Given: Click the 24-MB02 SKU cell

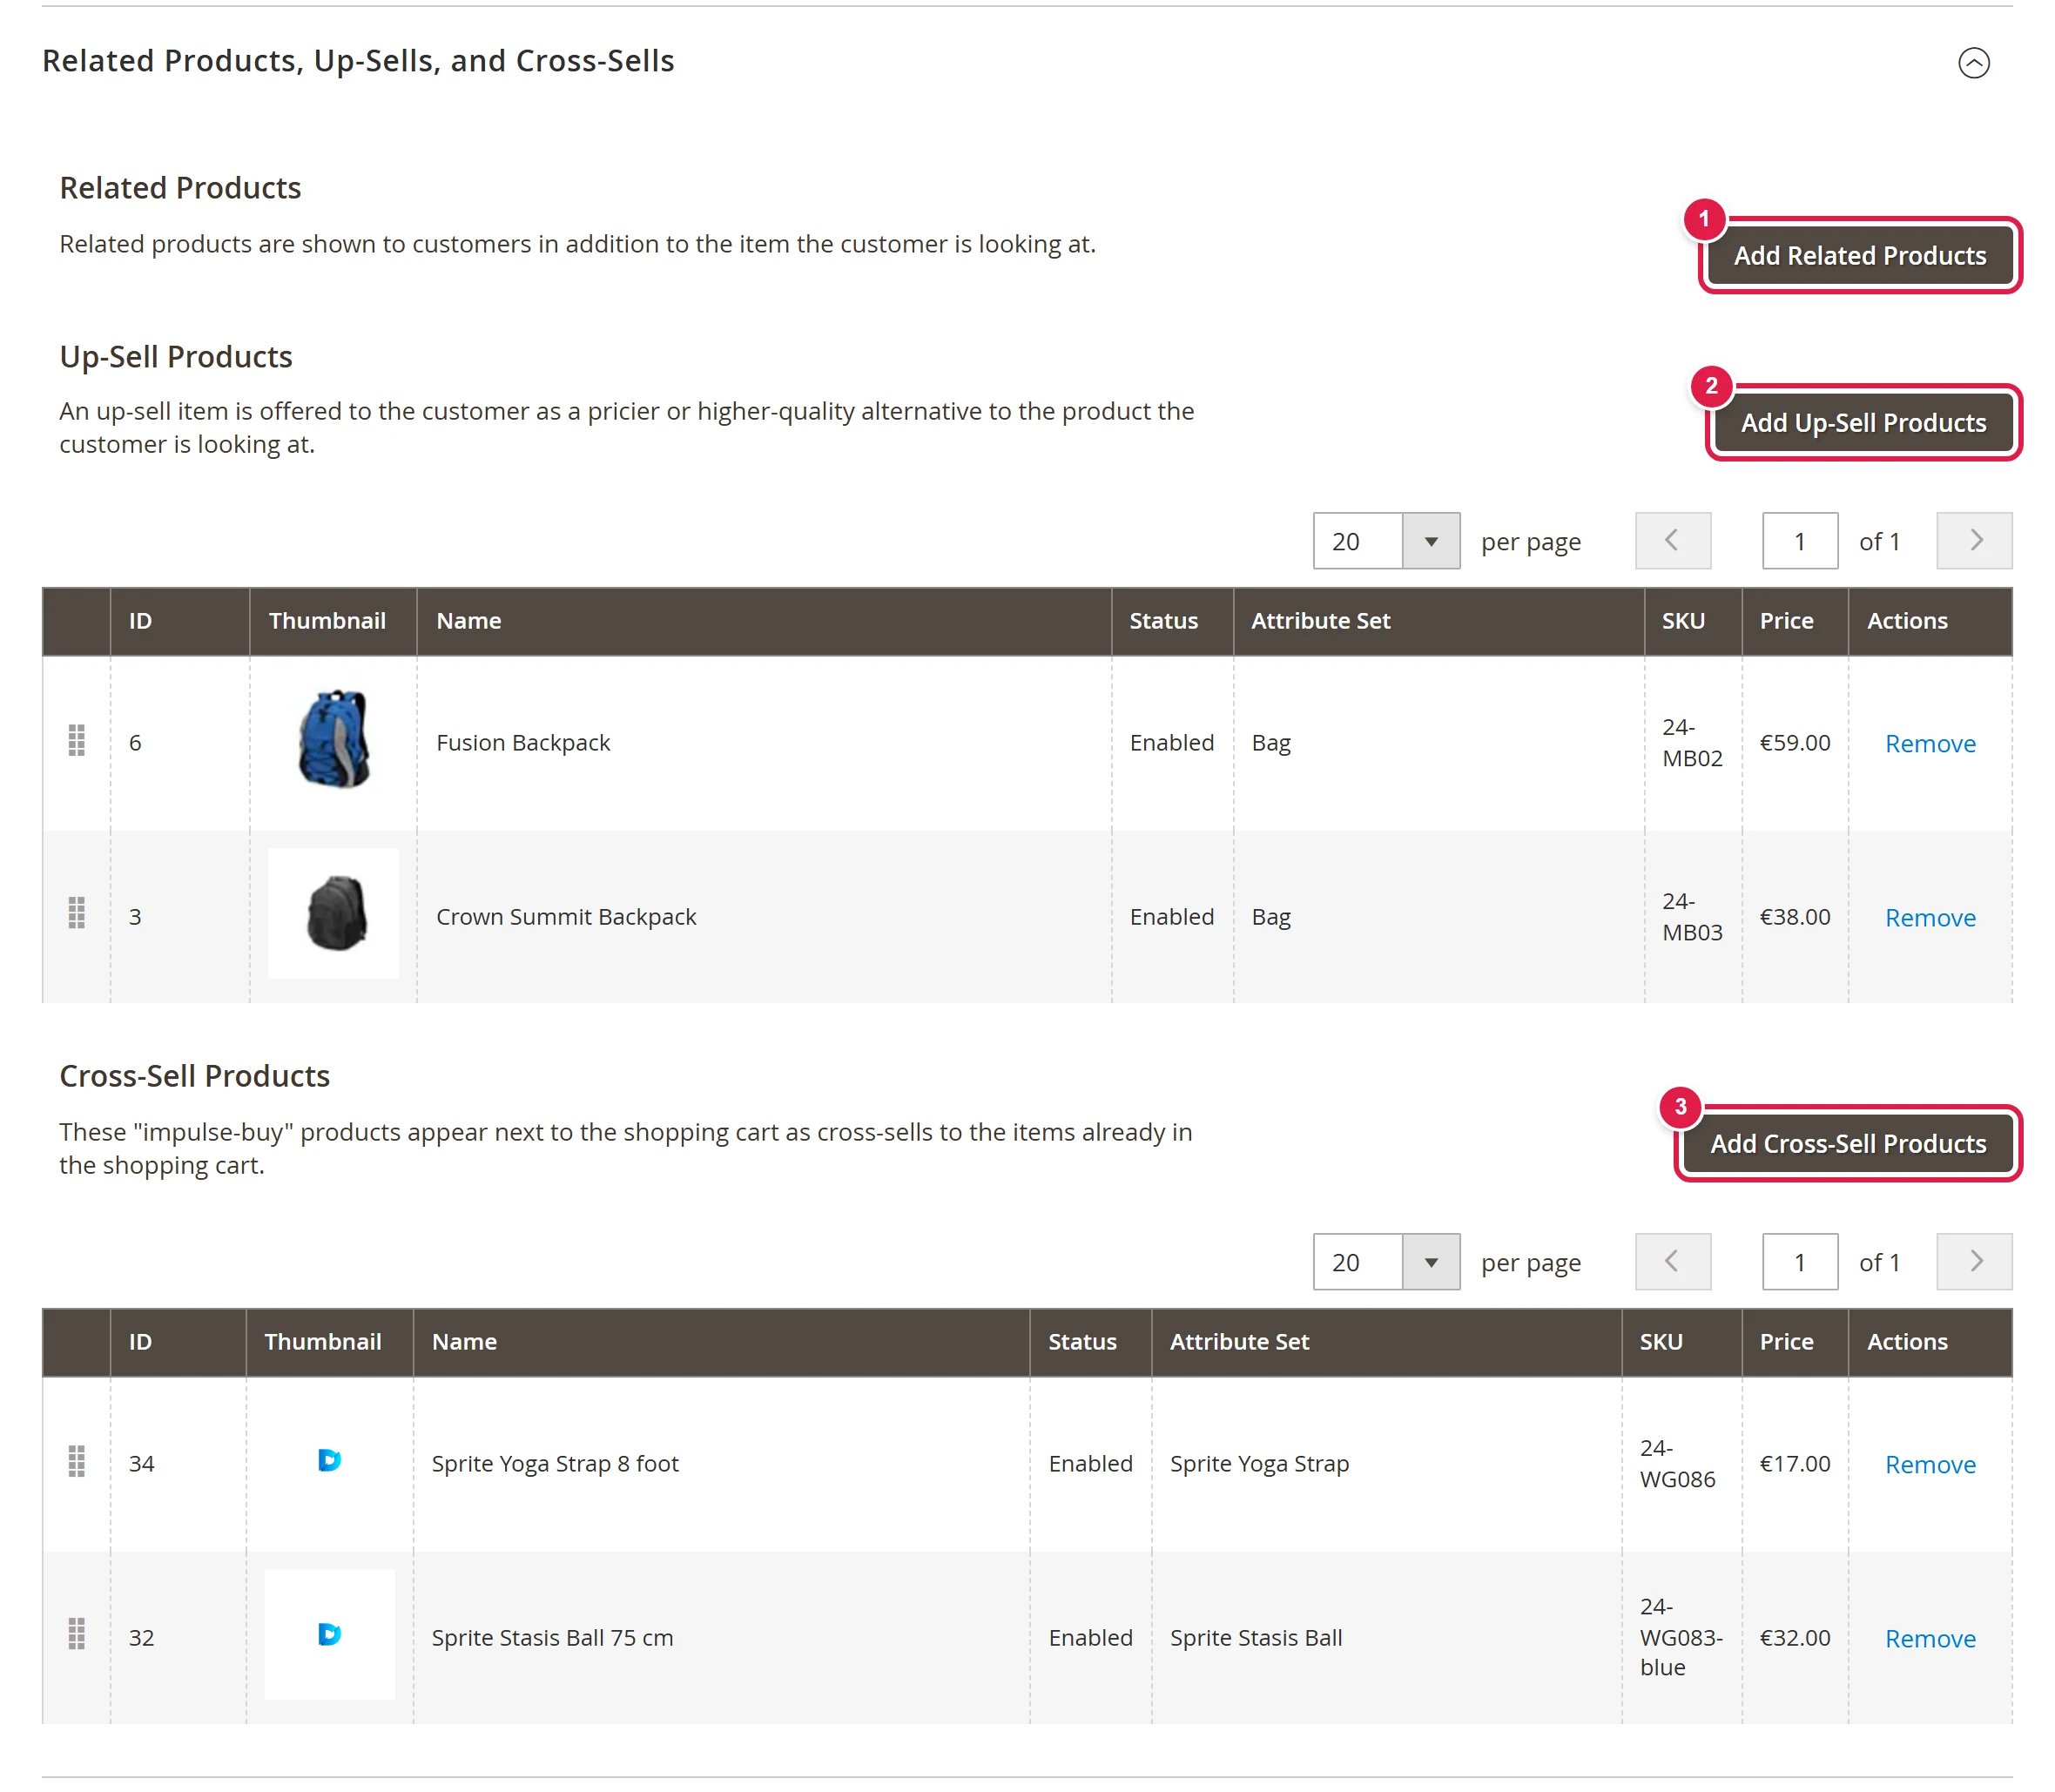Looking at the screenshot, I should point(1692,743).
